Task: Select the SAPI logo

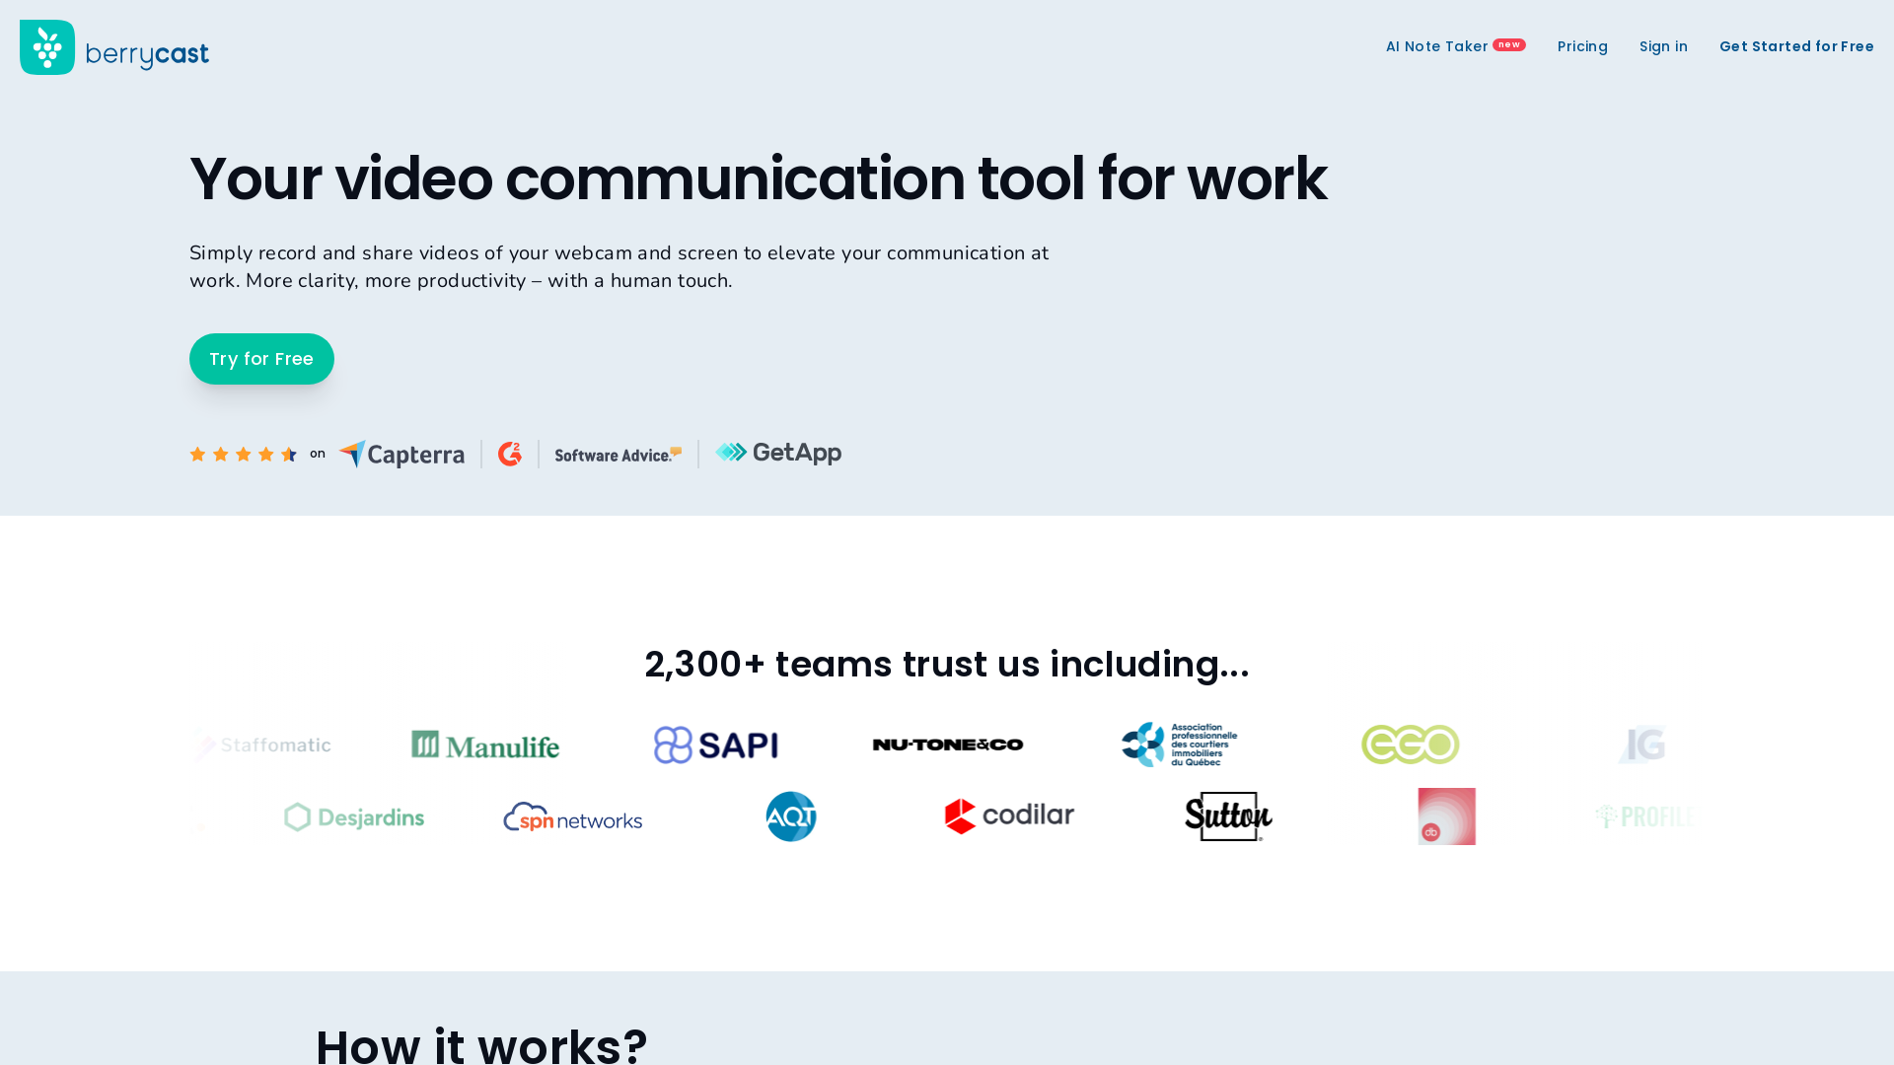Action: [x=716, y=745]
